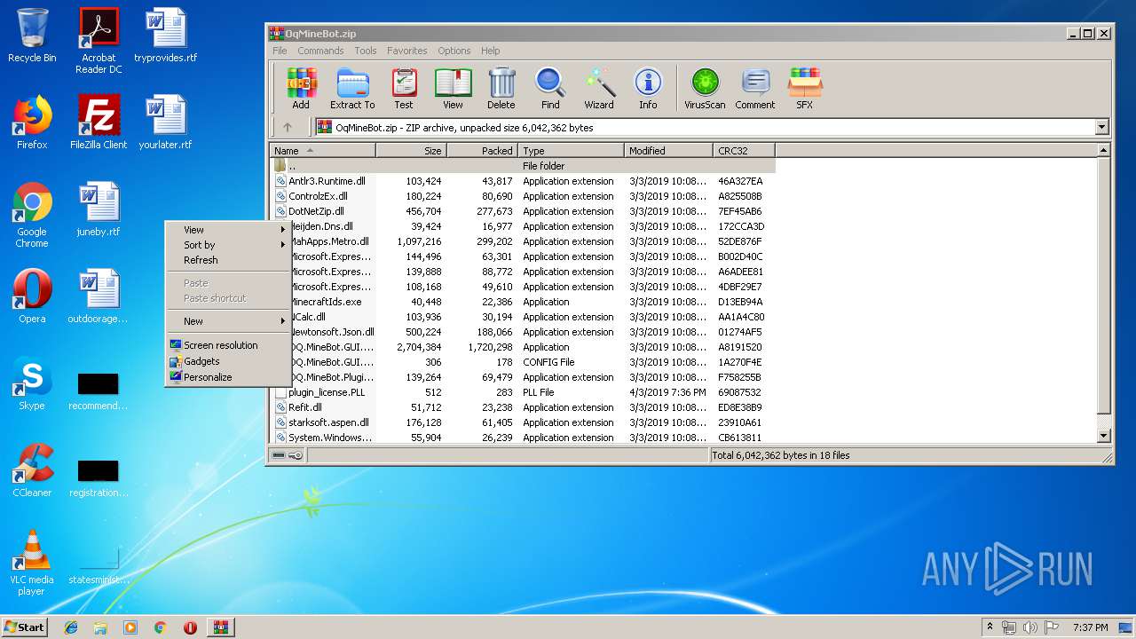Open the Wizard wand icon
This screenshot has height=639, width=1136.
point(599,89)
